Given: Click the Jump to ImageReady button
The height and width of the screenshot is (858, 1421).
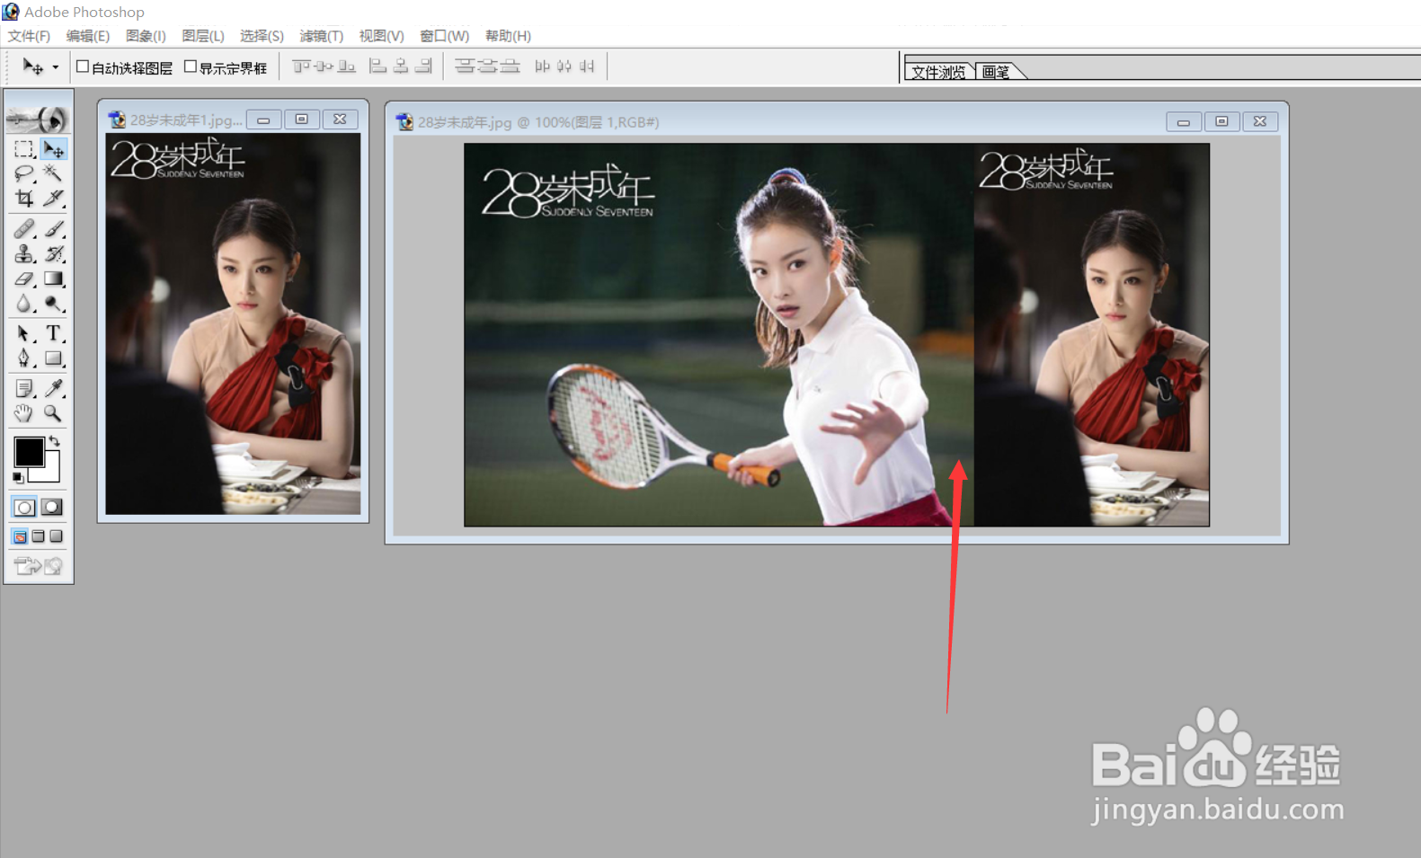Looking at the screenshot, I should click(39, 565).
